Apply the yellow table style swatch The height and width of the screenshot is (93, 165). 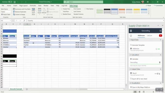[137, 11]
